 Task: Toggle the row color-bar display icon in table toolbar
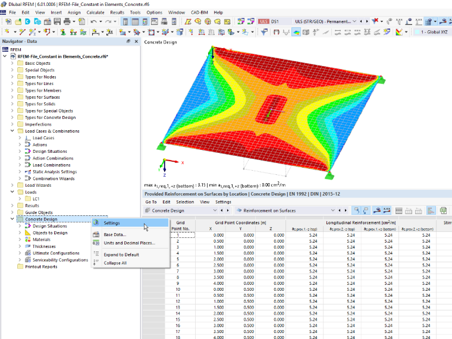coord(431,211)
